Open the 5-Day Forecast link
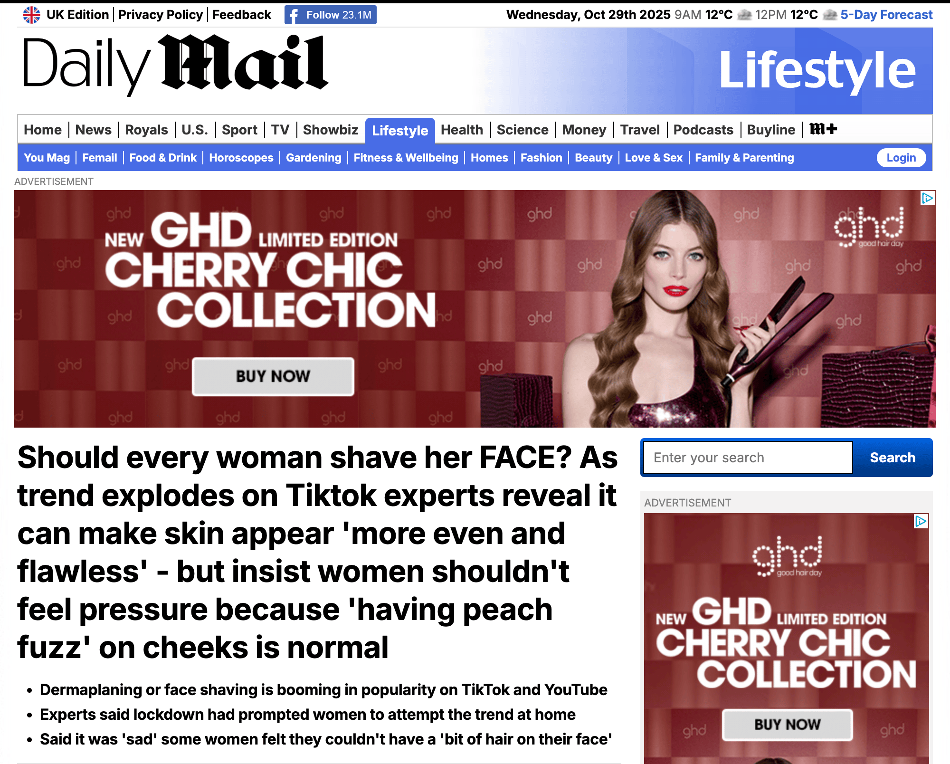This screenshot has height=764, width=950. click(886, 15)
